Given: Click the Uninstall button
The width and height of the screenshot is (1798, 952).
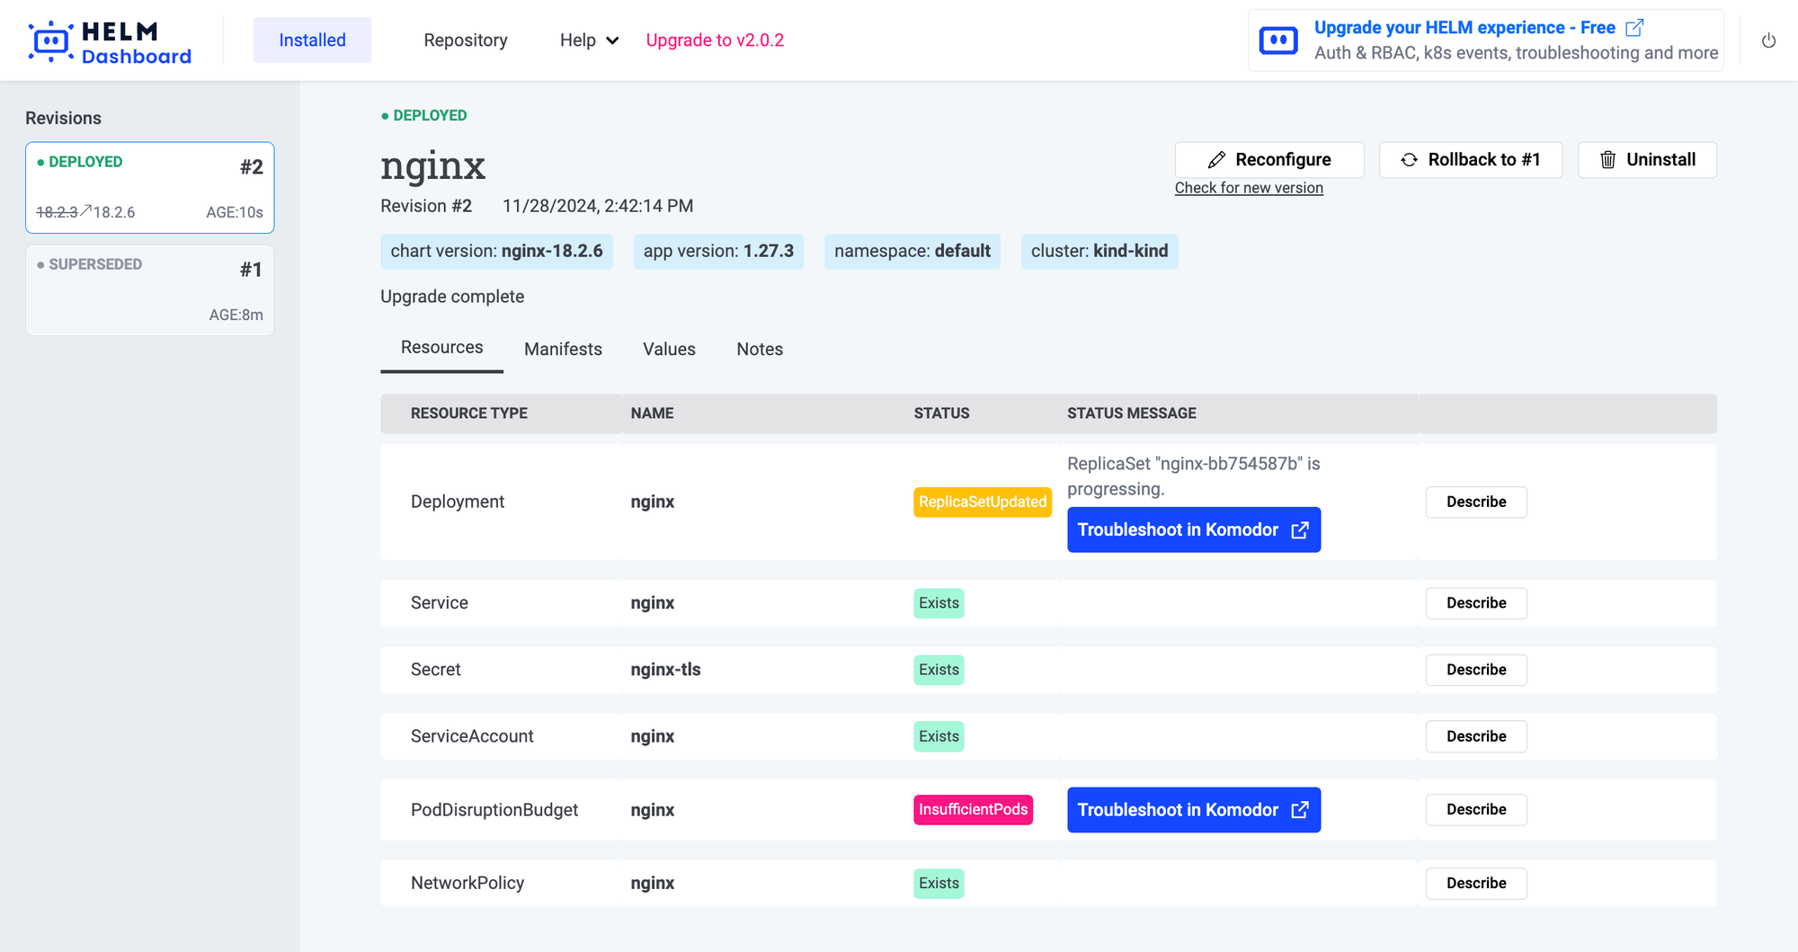Looking at the screenshot, I should (1647, 160).
